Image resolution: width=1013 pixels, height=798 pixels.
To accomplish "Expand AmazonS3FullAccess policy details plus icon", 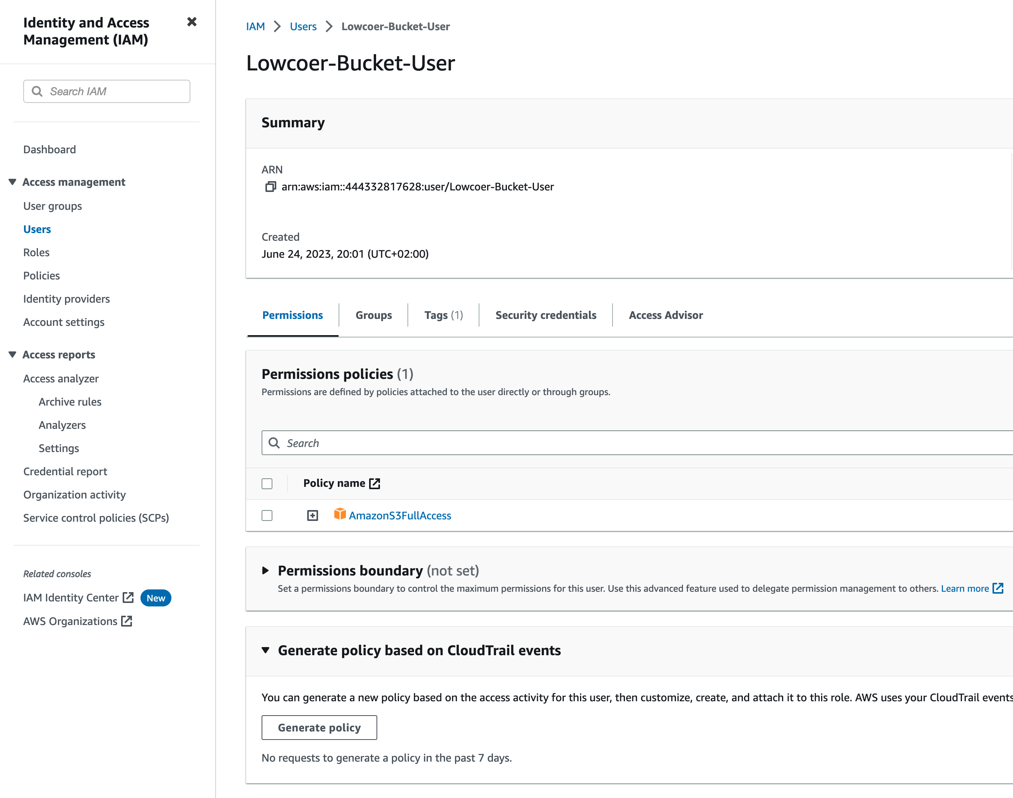I will coord(312,515).
